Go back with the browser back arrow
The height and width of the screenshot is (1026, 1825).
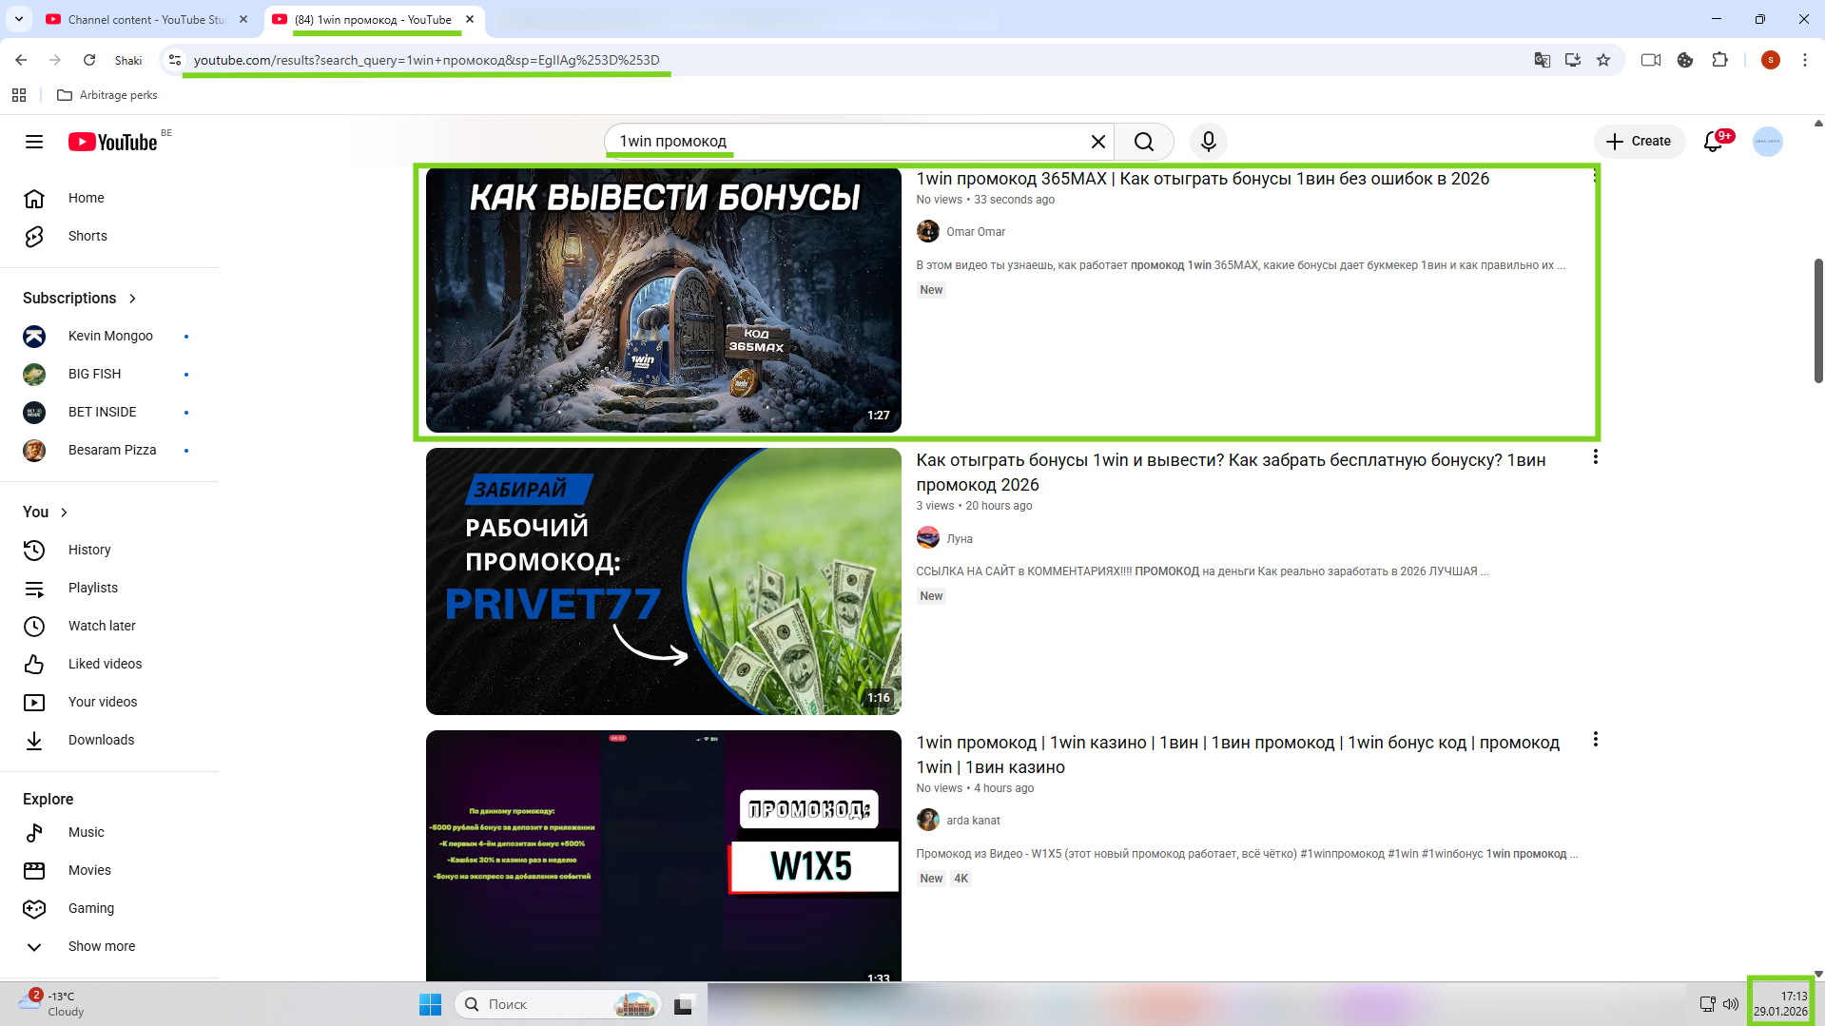point(21,60)
